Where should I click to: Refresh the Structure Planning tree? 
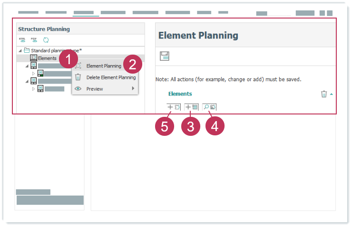pyautogui.click(x=46, y=40)
